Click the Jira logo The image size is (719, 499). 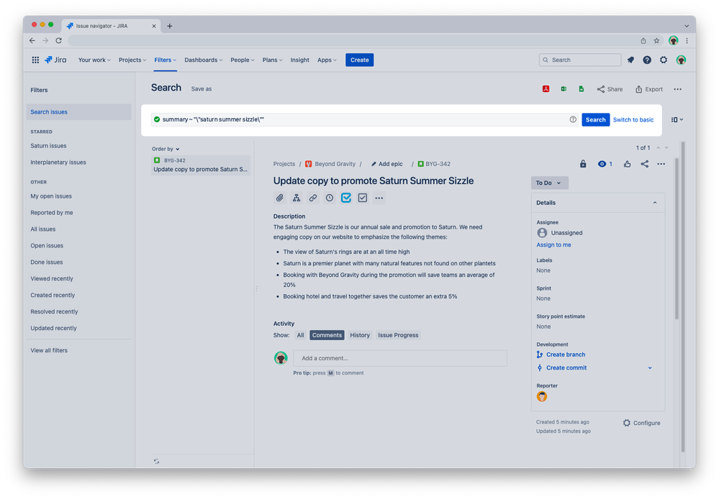(x=55, y=60)
